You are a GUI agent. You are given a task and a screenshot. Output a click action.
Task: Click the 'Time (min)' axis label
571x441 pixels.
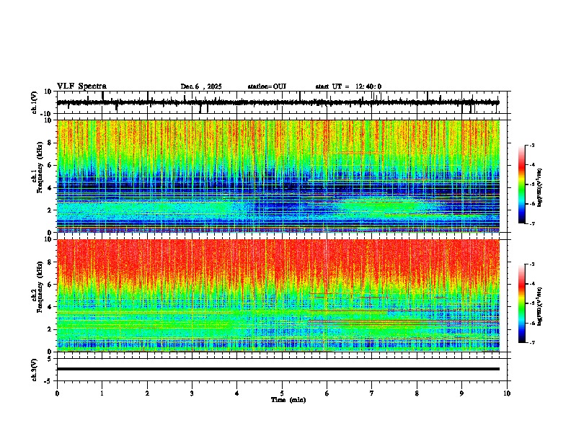[288, 400]
